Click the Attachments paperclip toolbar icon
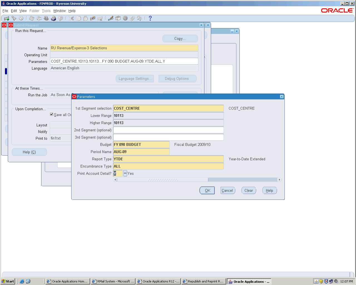Screen dimensions: 356x285 pyautogui.click(x=132, y=18)
